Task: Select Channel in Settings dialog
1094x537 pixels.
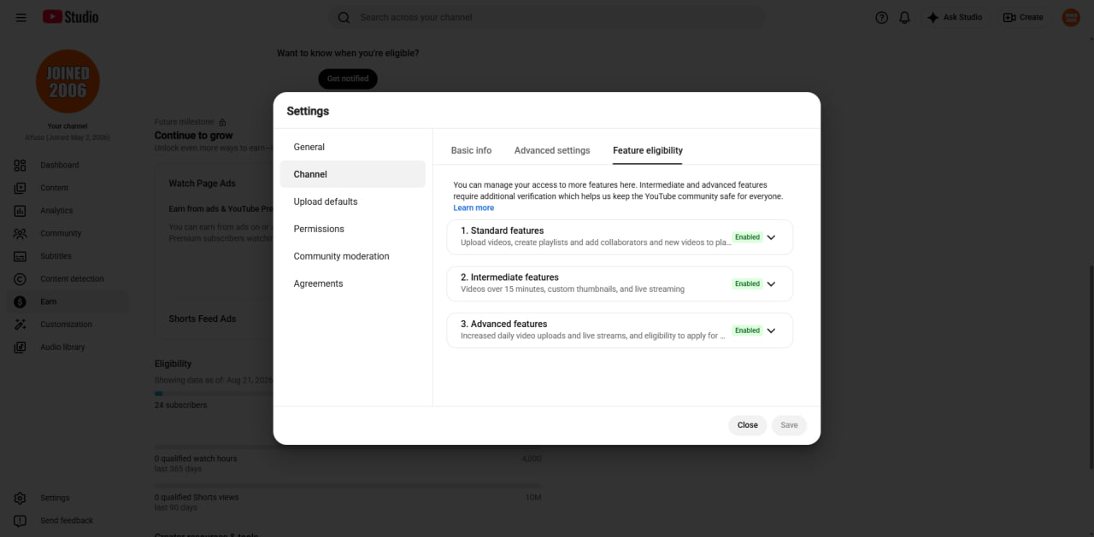Action: 352,174
